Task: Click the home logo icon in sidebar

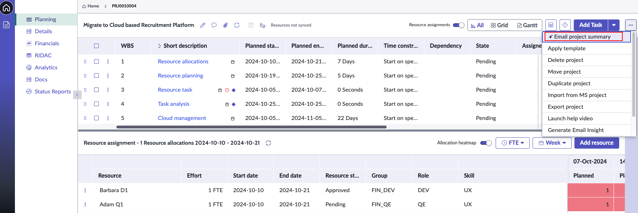Action: point(7,7)
